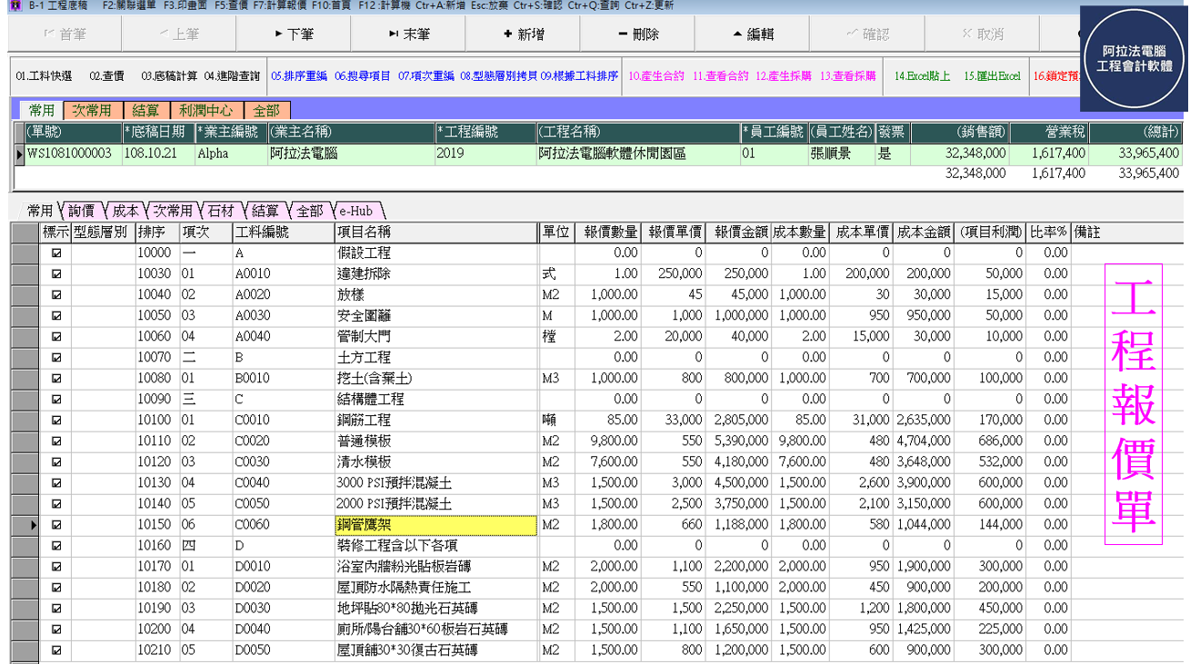Toggle 標示 checkbox for 管制大門 row
This screenshot has height=664, width=1190.
click(x=56, y=337)
